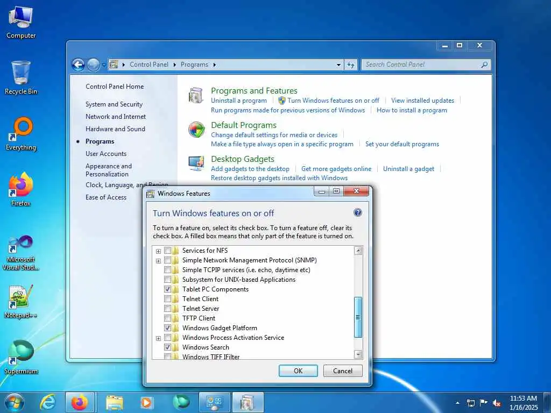
Task: Click the Supermium taskbar icon
Action: pos(181,402)
